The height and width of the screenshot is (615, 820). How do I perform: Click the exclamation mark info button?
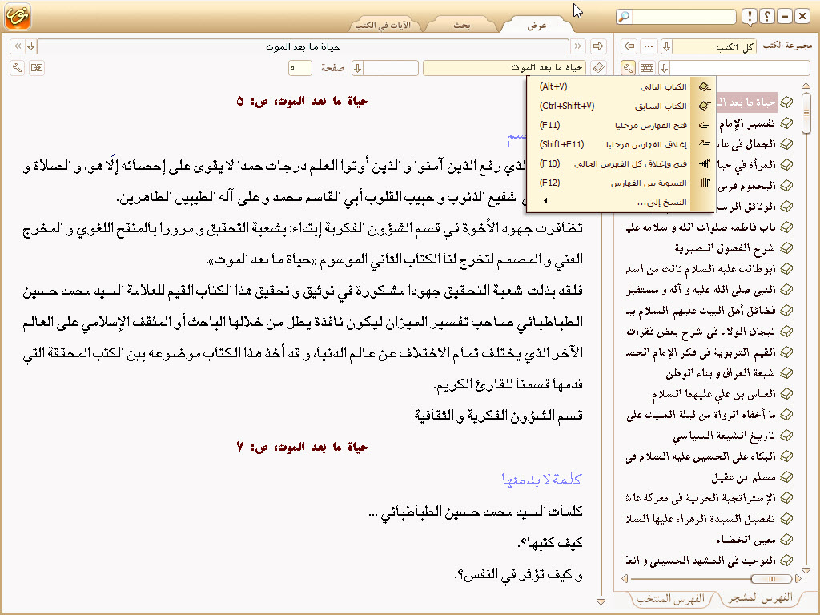pyautogui.click(x=750, y=17)
